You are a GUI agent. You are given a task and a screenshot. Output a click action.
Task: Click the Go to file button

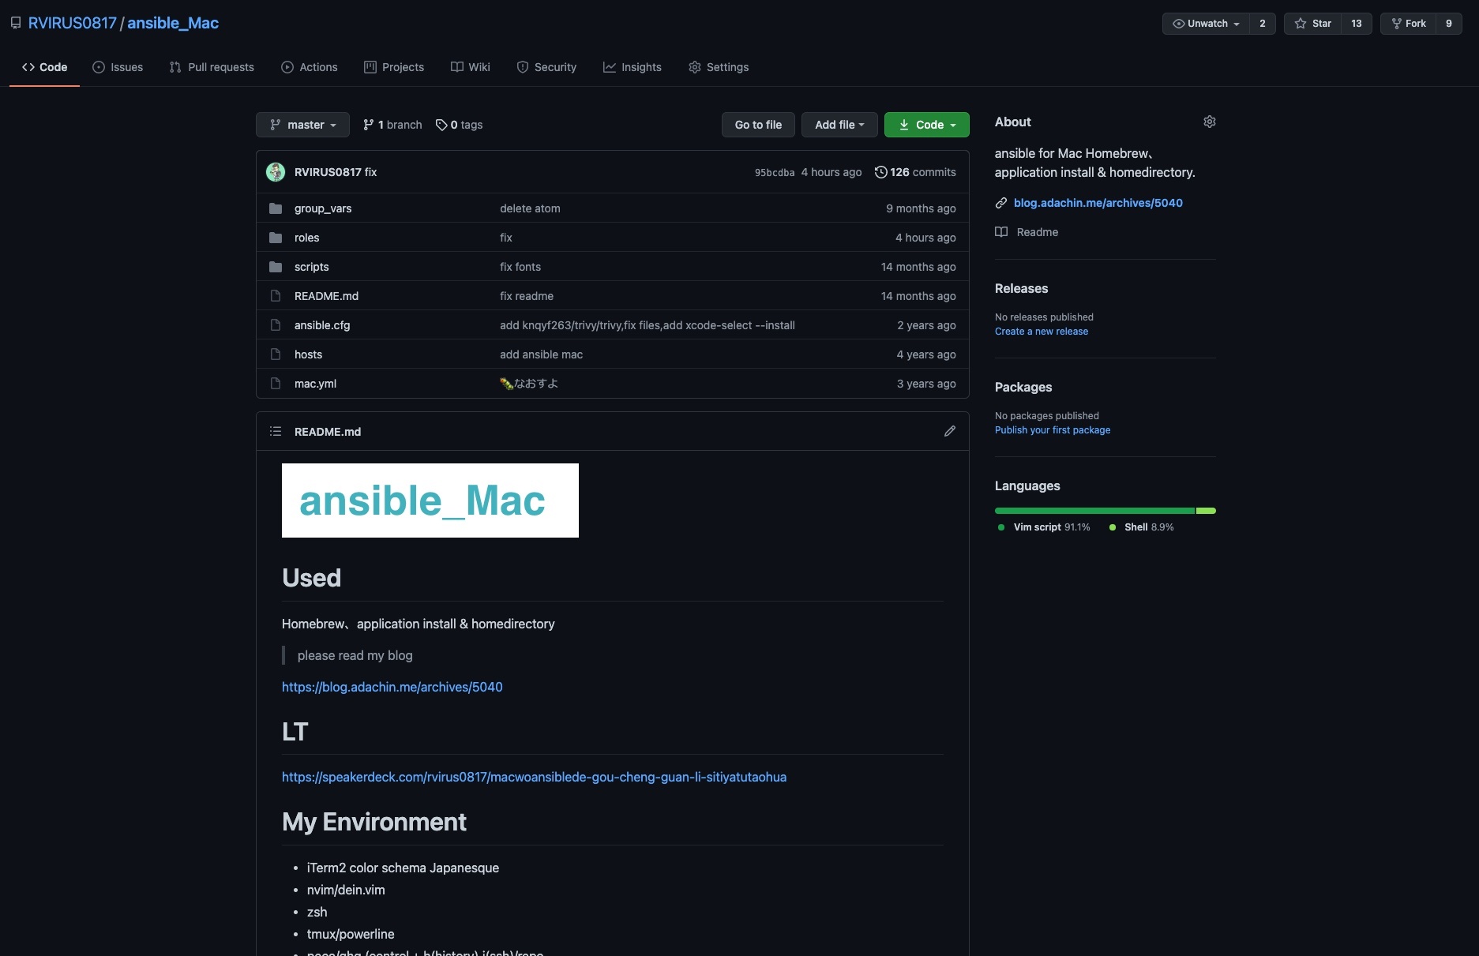coord(758,125)
